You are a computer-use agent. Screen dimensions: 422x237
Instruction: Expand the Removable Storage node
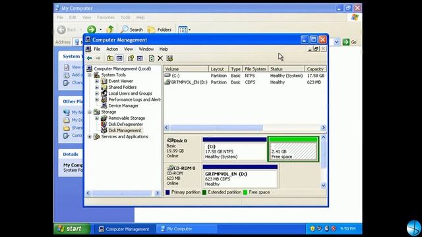[97, 118]
